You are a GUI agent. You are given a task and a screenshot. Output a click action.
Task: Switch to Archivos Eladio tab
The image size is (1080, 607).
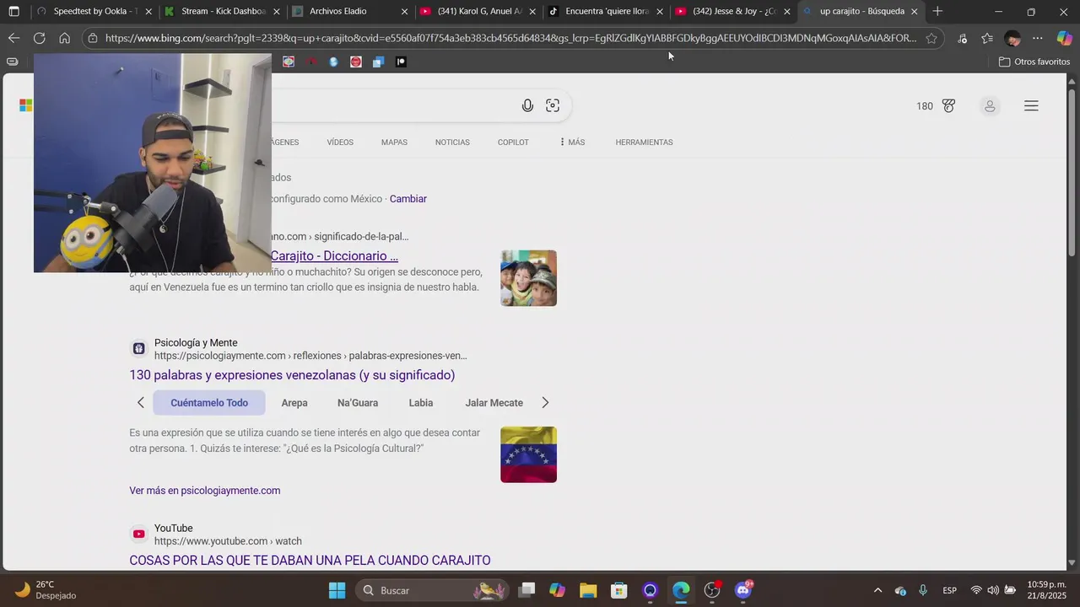[x=349, y=12]
